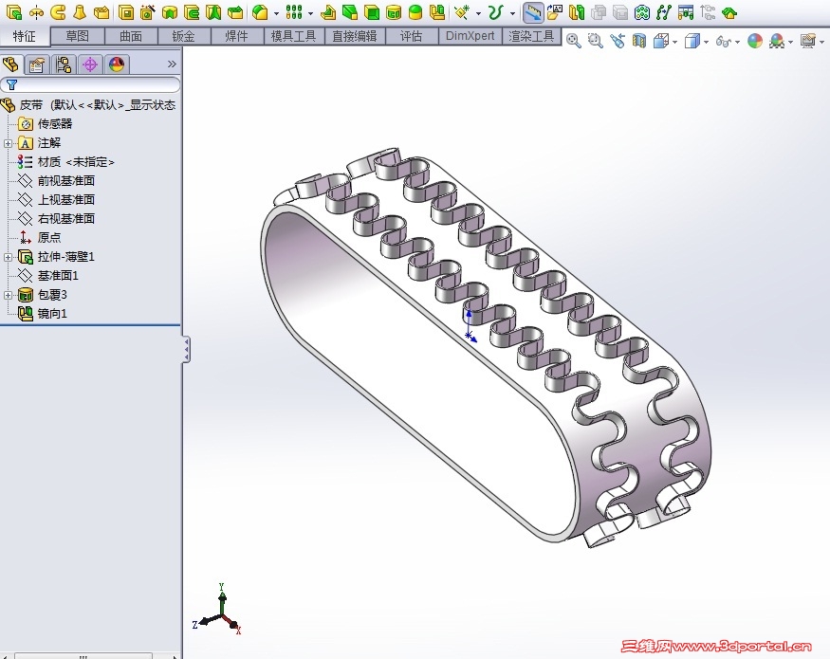Select the Linear Pattern tool

tap(294, 12)
